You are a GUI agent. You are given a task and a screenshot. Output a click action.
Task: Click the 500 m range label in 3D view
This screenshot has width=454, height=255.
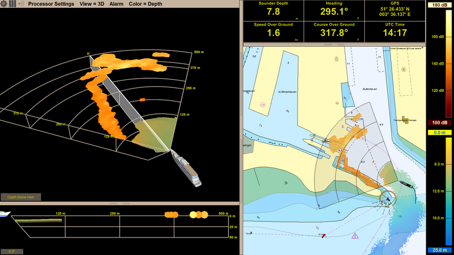[x=199, y=52]
